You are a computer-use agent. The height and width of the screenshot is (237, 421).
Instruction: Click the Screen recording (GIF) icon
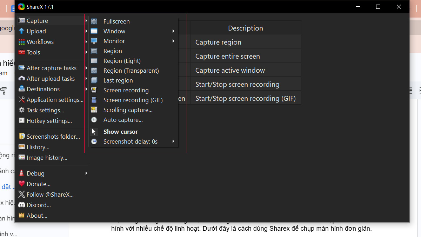point(94,100)
